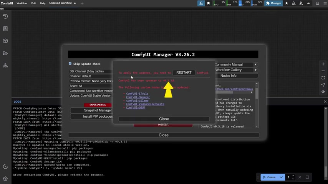Open the node library list icon
328x184 pixels.
(x=5, y=29)
